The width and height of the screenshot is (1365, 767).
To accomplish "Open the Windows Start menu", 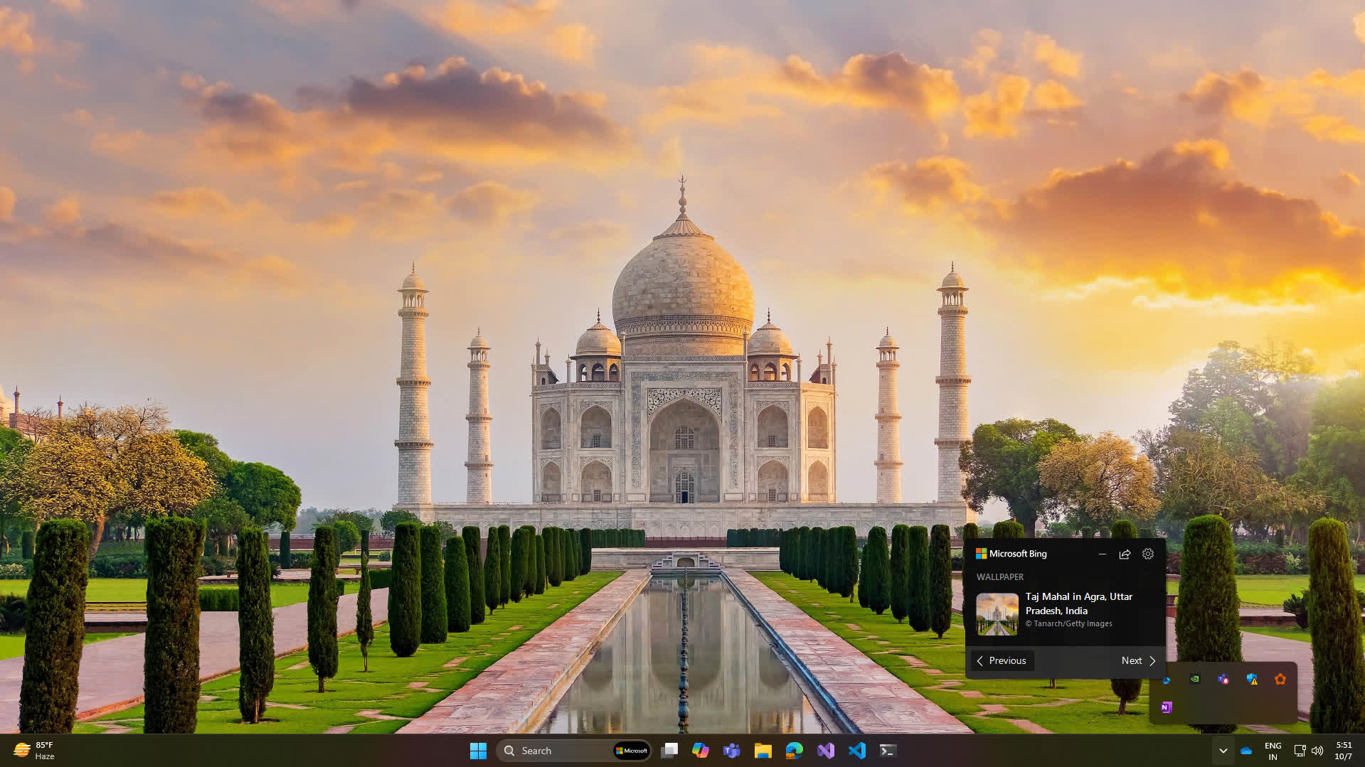I will tap(478, 751).
